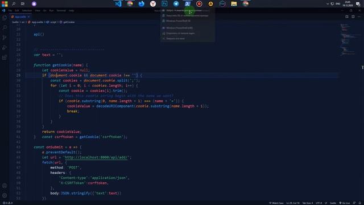Open Search view in the activity bar
Screen dimensions: 364x205
5,28
